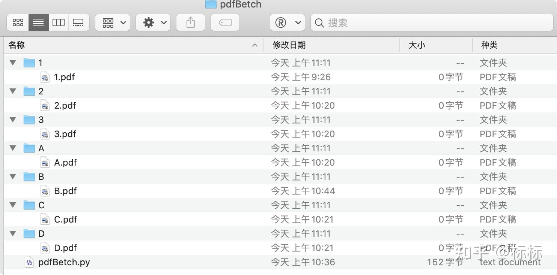Collapse folder 1 disclosure triangle
Viewport: 557px width, 275px height.
(x=13, y=63)
